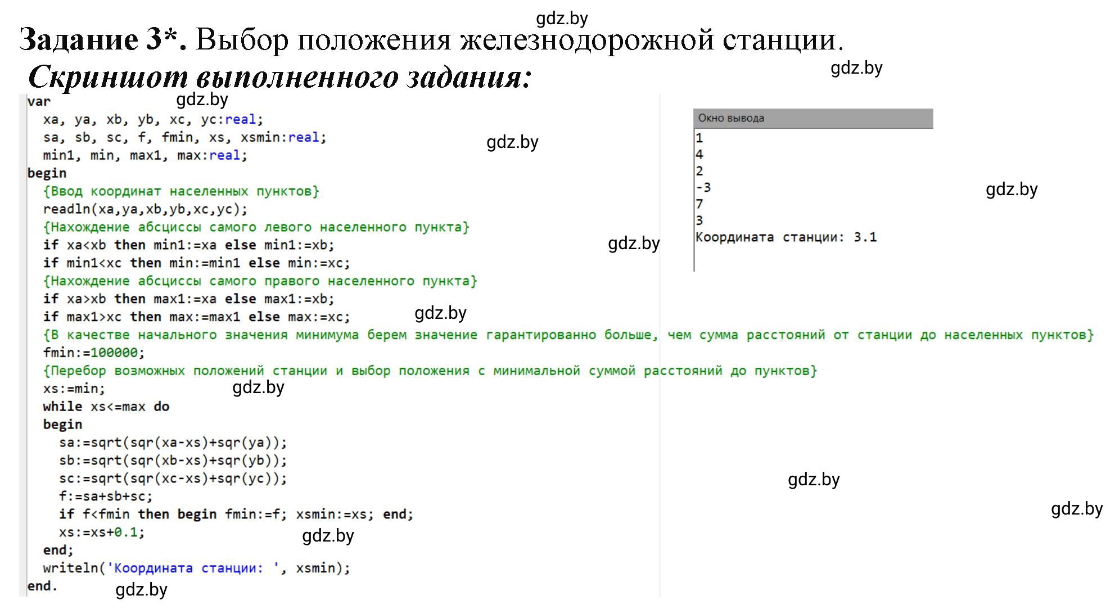Image resolution: width=1115 pixels, height=609 pixels.
Task: Click the writeln 'Координата станции' line
Action: point(196,568)
